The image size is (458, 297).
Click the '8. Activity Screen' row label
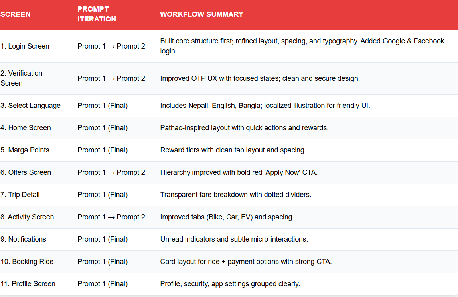point(27,217)
